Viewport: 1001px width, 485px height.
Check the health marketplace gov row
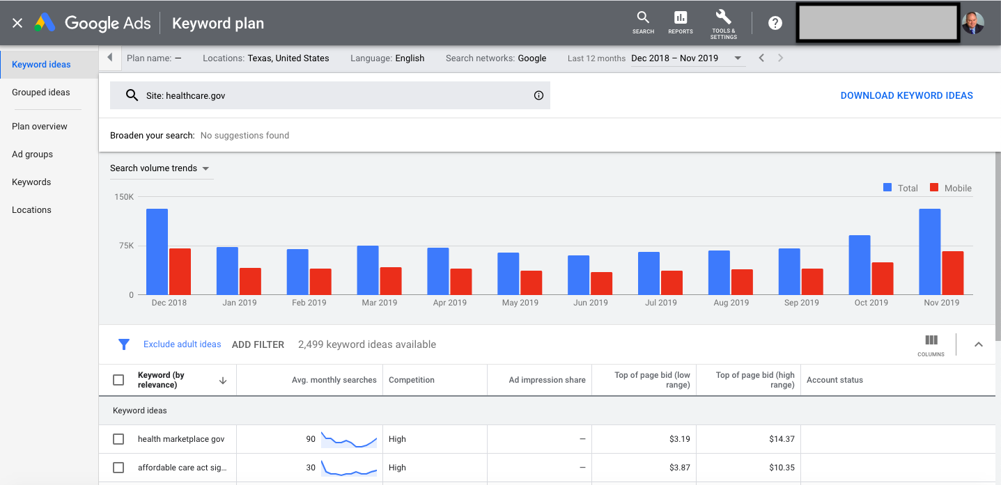coord(118,439)
